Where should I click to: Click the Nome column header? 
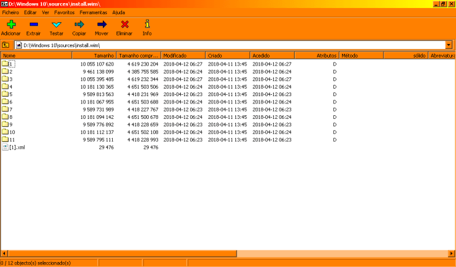coord(37,56)
